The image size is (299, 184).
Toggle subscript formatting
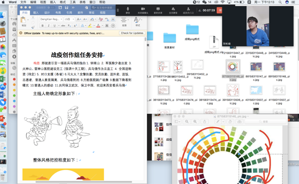pyautogui.click(x=69, y=25)
